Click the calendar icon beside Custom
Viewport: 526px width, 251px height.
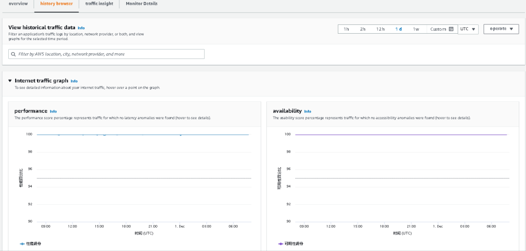(x=451, y=29)
